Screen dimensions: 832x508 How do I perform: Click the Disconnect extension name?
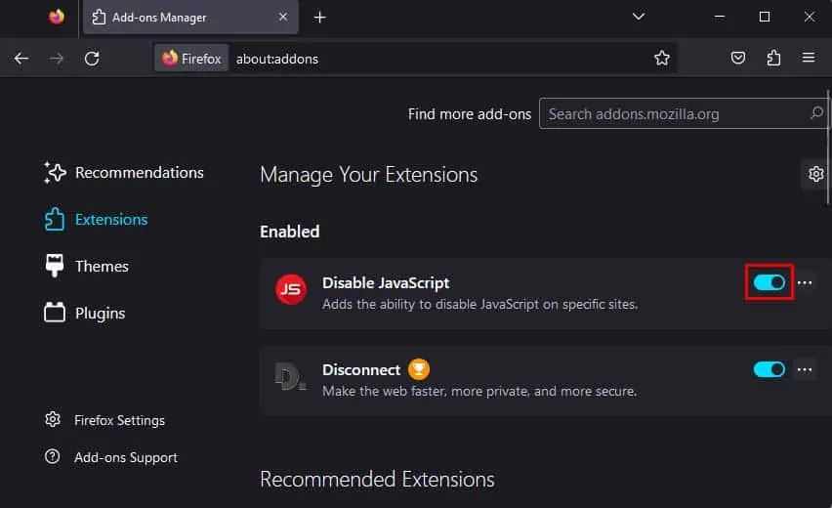(x=361, y=369)
